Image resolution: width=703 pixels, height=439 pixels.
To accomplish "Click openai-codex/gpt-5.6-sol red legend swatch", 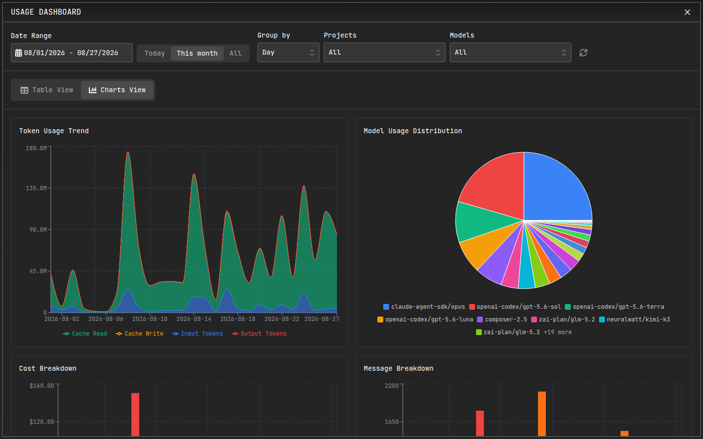I will pos(472,307).
